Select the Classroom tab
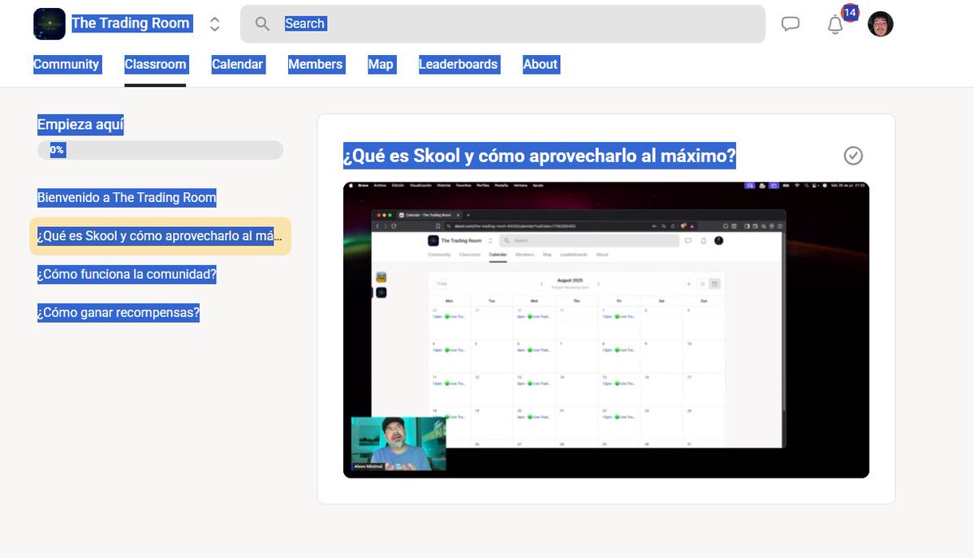Image resolution: width=974 pixels, height=558 pixels. click(x=155, y=64)
